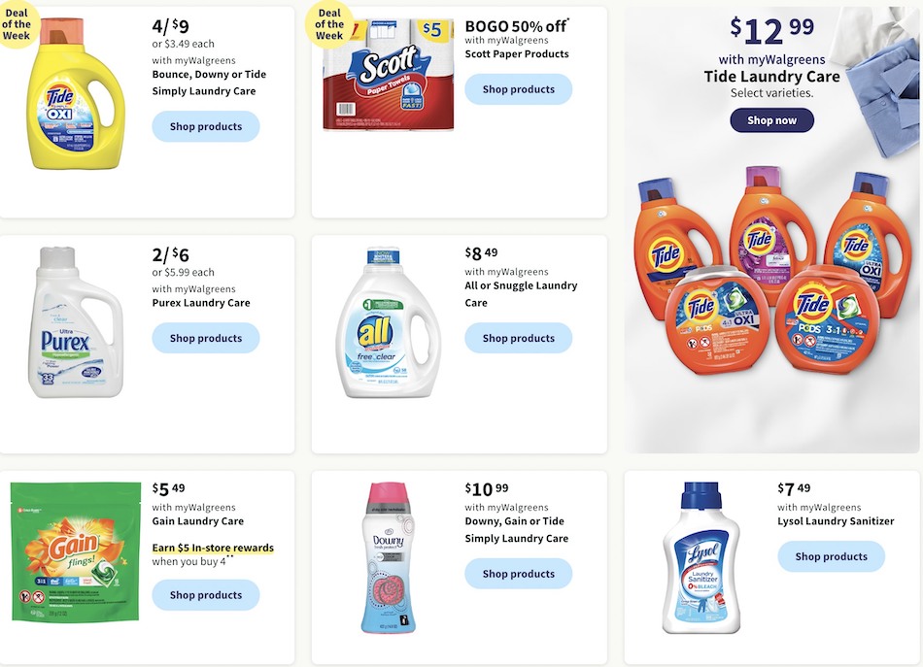The height and width of the screenshot is (667, 923).
Task: Click the Earn $5 in-store rewards link
Action: (213, 548)
